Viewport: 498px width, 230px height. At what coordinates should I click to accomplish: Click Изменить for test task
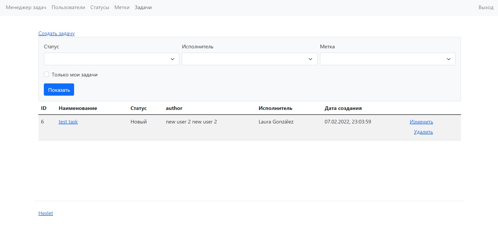(421, 122)
